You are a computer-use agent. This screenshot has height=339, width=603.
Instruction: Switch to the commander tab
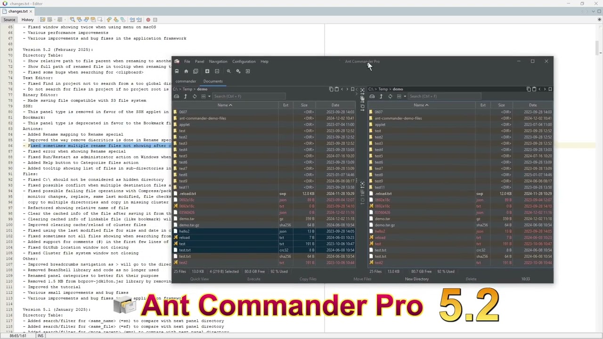tap(186, 81)
